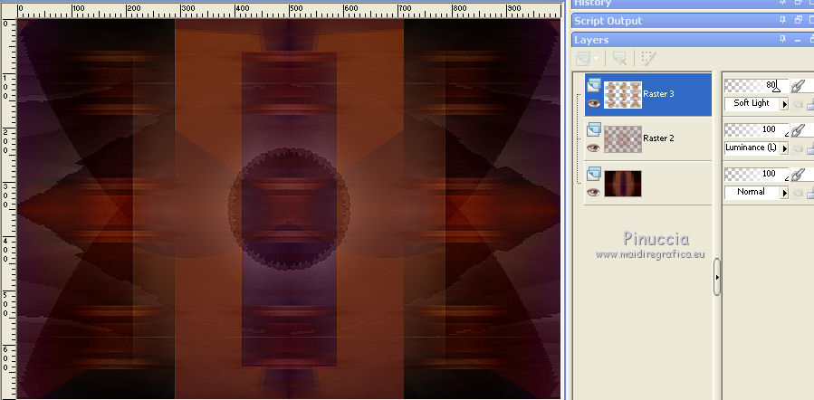Float the Script Output panel

click(x=799, y=20)
